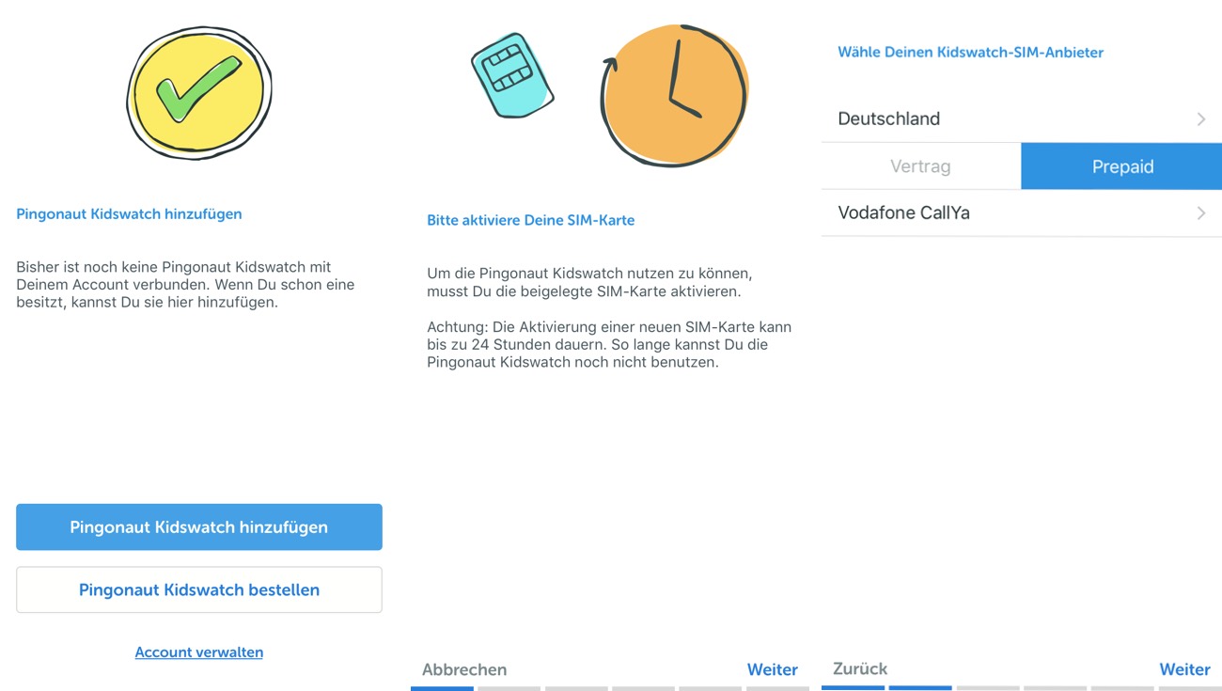This screenshot has width=1222, height=691.
Task: Open the Vodafone CallYa provider chevron
Action: [1200, 213]
